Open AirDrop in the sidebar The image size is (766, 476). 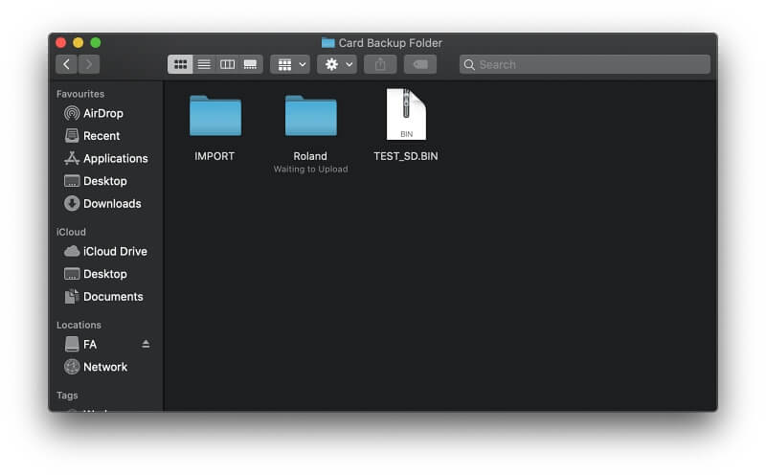[x=102, y=113]
